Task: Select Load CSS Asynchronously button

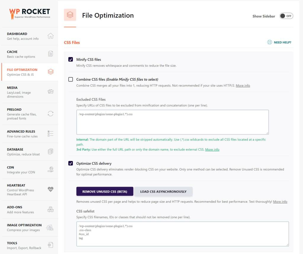Action: [x=163, y=191]
